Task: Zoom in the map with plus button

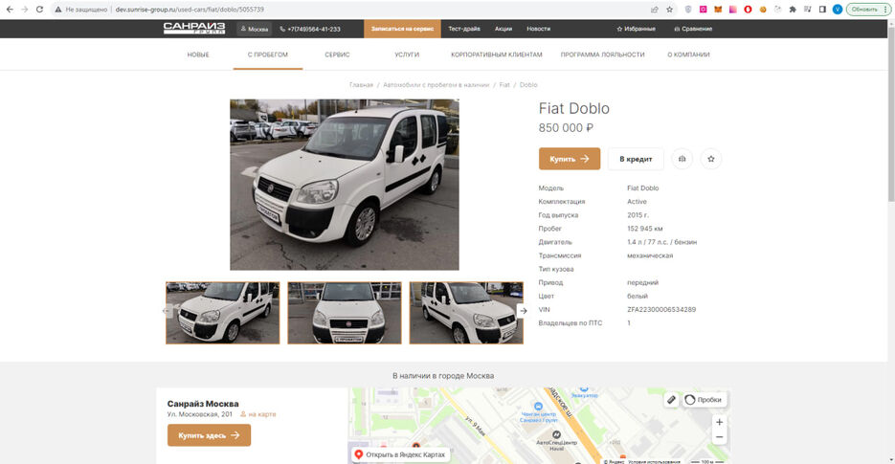Action: coord(719,422)
